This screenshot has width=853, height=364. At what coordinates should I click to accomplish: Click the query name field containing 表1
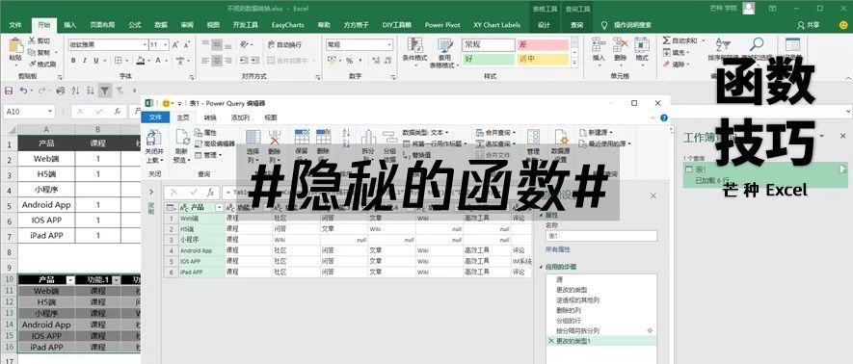tap(600, 236)
